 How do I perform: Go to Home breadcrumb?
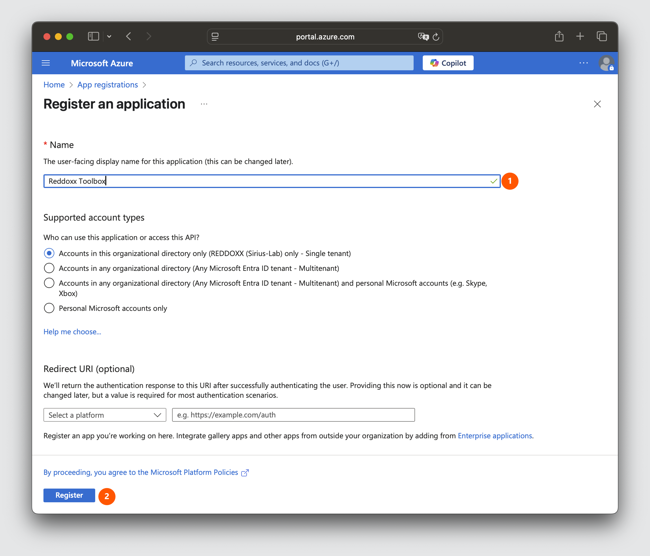click(54, 85)
